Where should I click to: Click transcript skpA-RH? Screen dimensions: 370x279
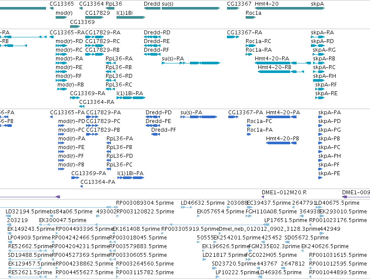324,76
